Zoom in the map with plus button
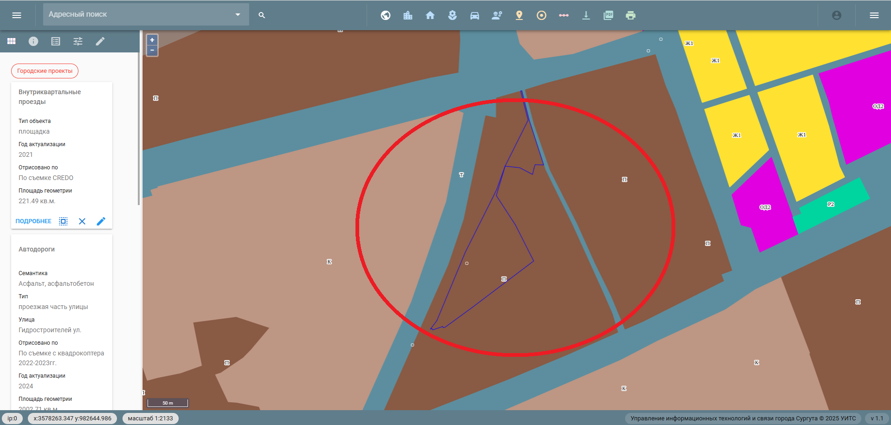 coord(152,40)
